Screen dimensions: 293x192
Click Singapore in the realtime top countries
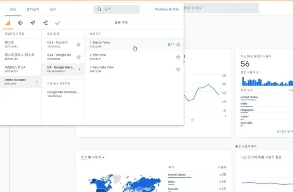click(x=247, y=110)
